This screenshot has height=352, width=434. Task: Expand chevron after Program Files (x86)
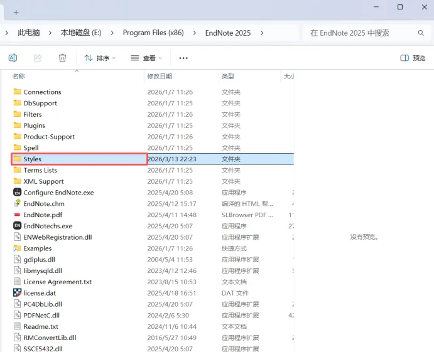coord(195,33)
